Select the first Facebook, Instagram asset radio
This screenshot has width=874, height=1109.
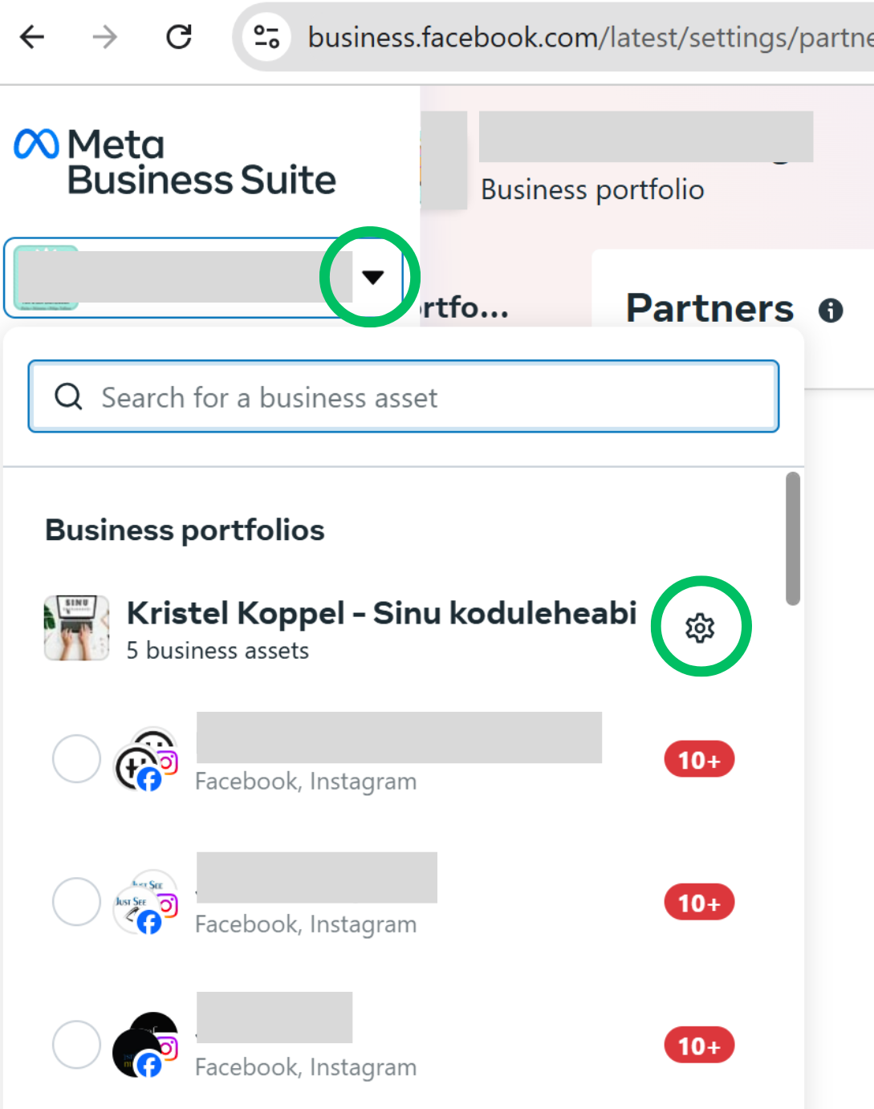[76, 758]
